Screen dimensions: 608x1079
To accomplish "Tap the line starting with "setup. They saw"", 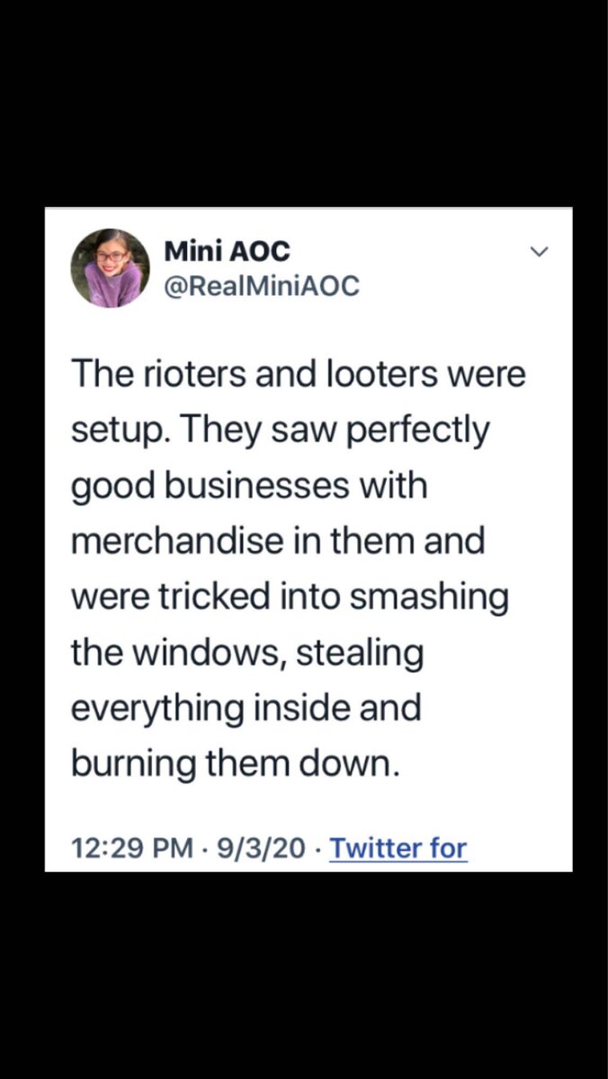I will (x=280, y=431).
